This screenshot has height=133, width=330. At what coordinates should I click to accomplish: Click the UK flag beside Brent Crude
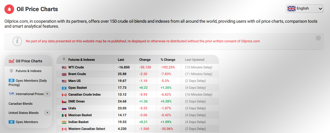[x=64, y=74]
